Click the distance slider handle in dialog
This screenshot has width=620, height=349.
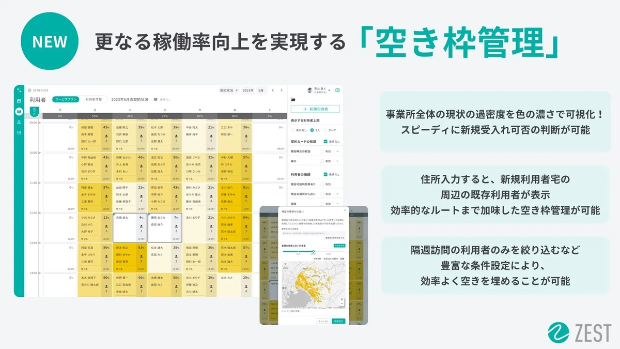point(314,251)
